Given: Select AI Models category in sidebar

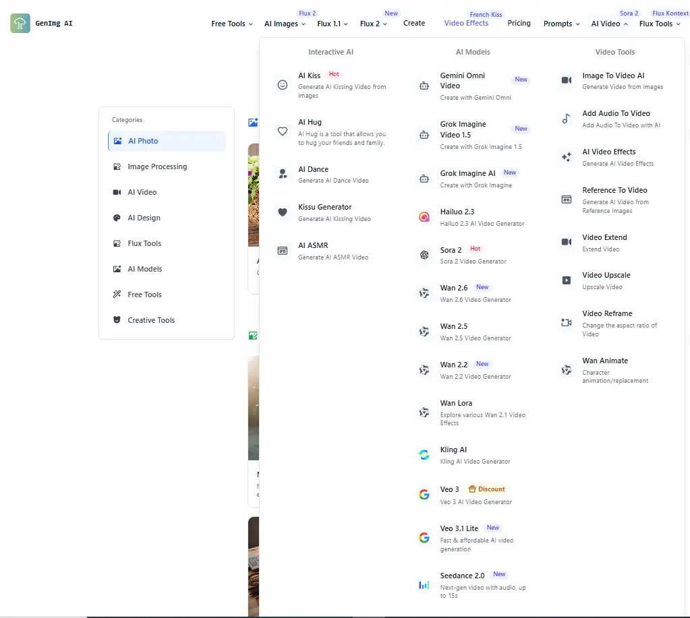Looking at the screenshot, I should coord(167,269).
